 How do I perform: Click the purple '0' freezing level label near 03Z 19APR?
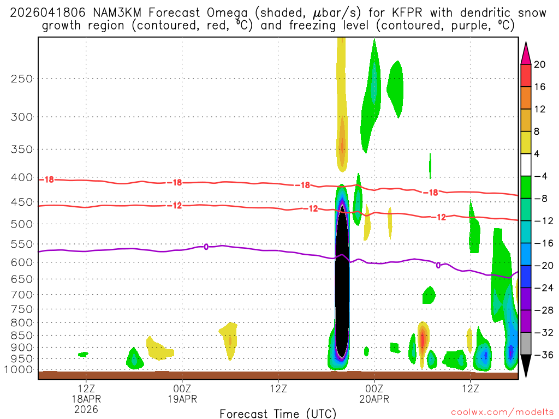coord(206,247)
